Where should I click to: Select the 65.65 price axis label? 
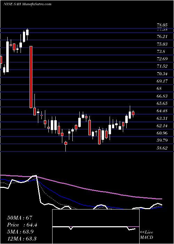pos(162,103)
